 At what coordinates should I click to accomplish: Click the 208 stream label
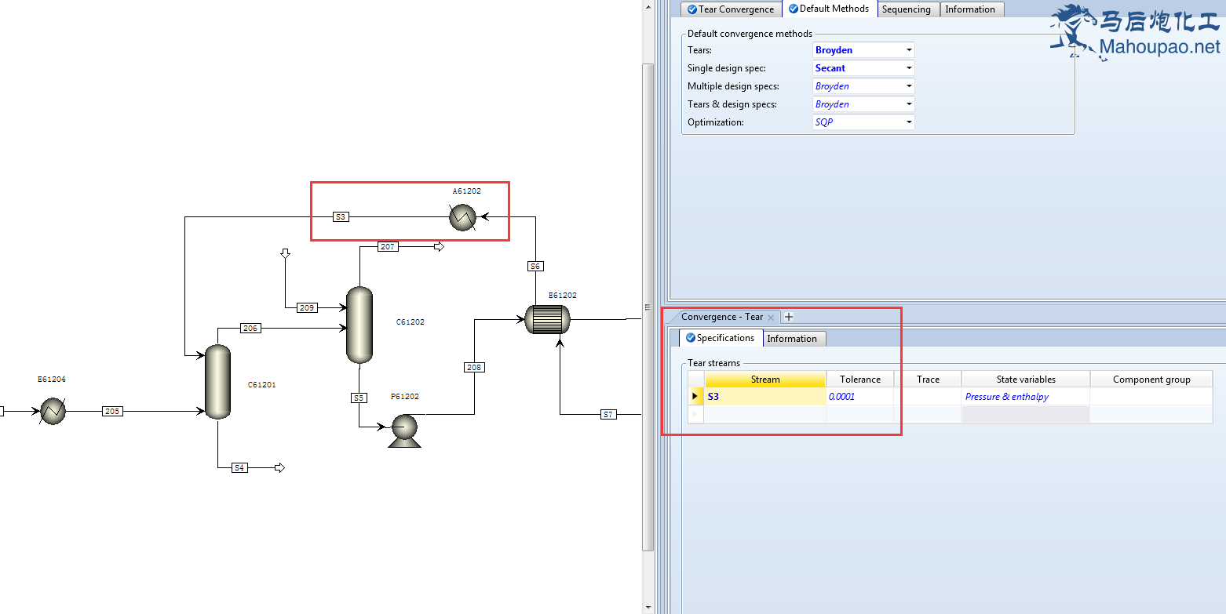474,367
